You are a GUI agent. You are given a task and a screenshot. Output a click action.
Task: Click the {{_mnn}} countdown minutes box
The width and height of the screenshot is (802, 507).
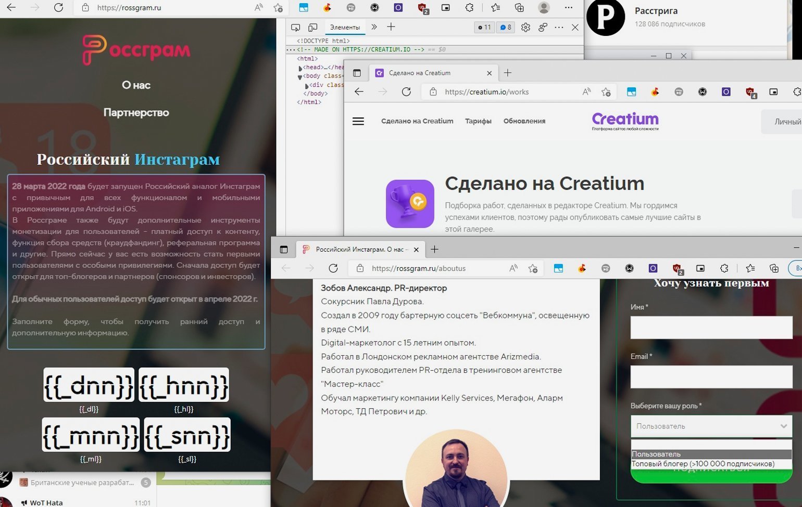[x=91, y=435]
